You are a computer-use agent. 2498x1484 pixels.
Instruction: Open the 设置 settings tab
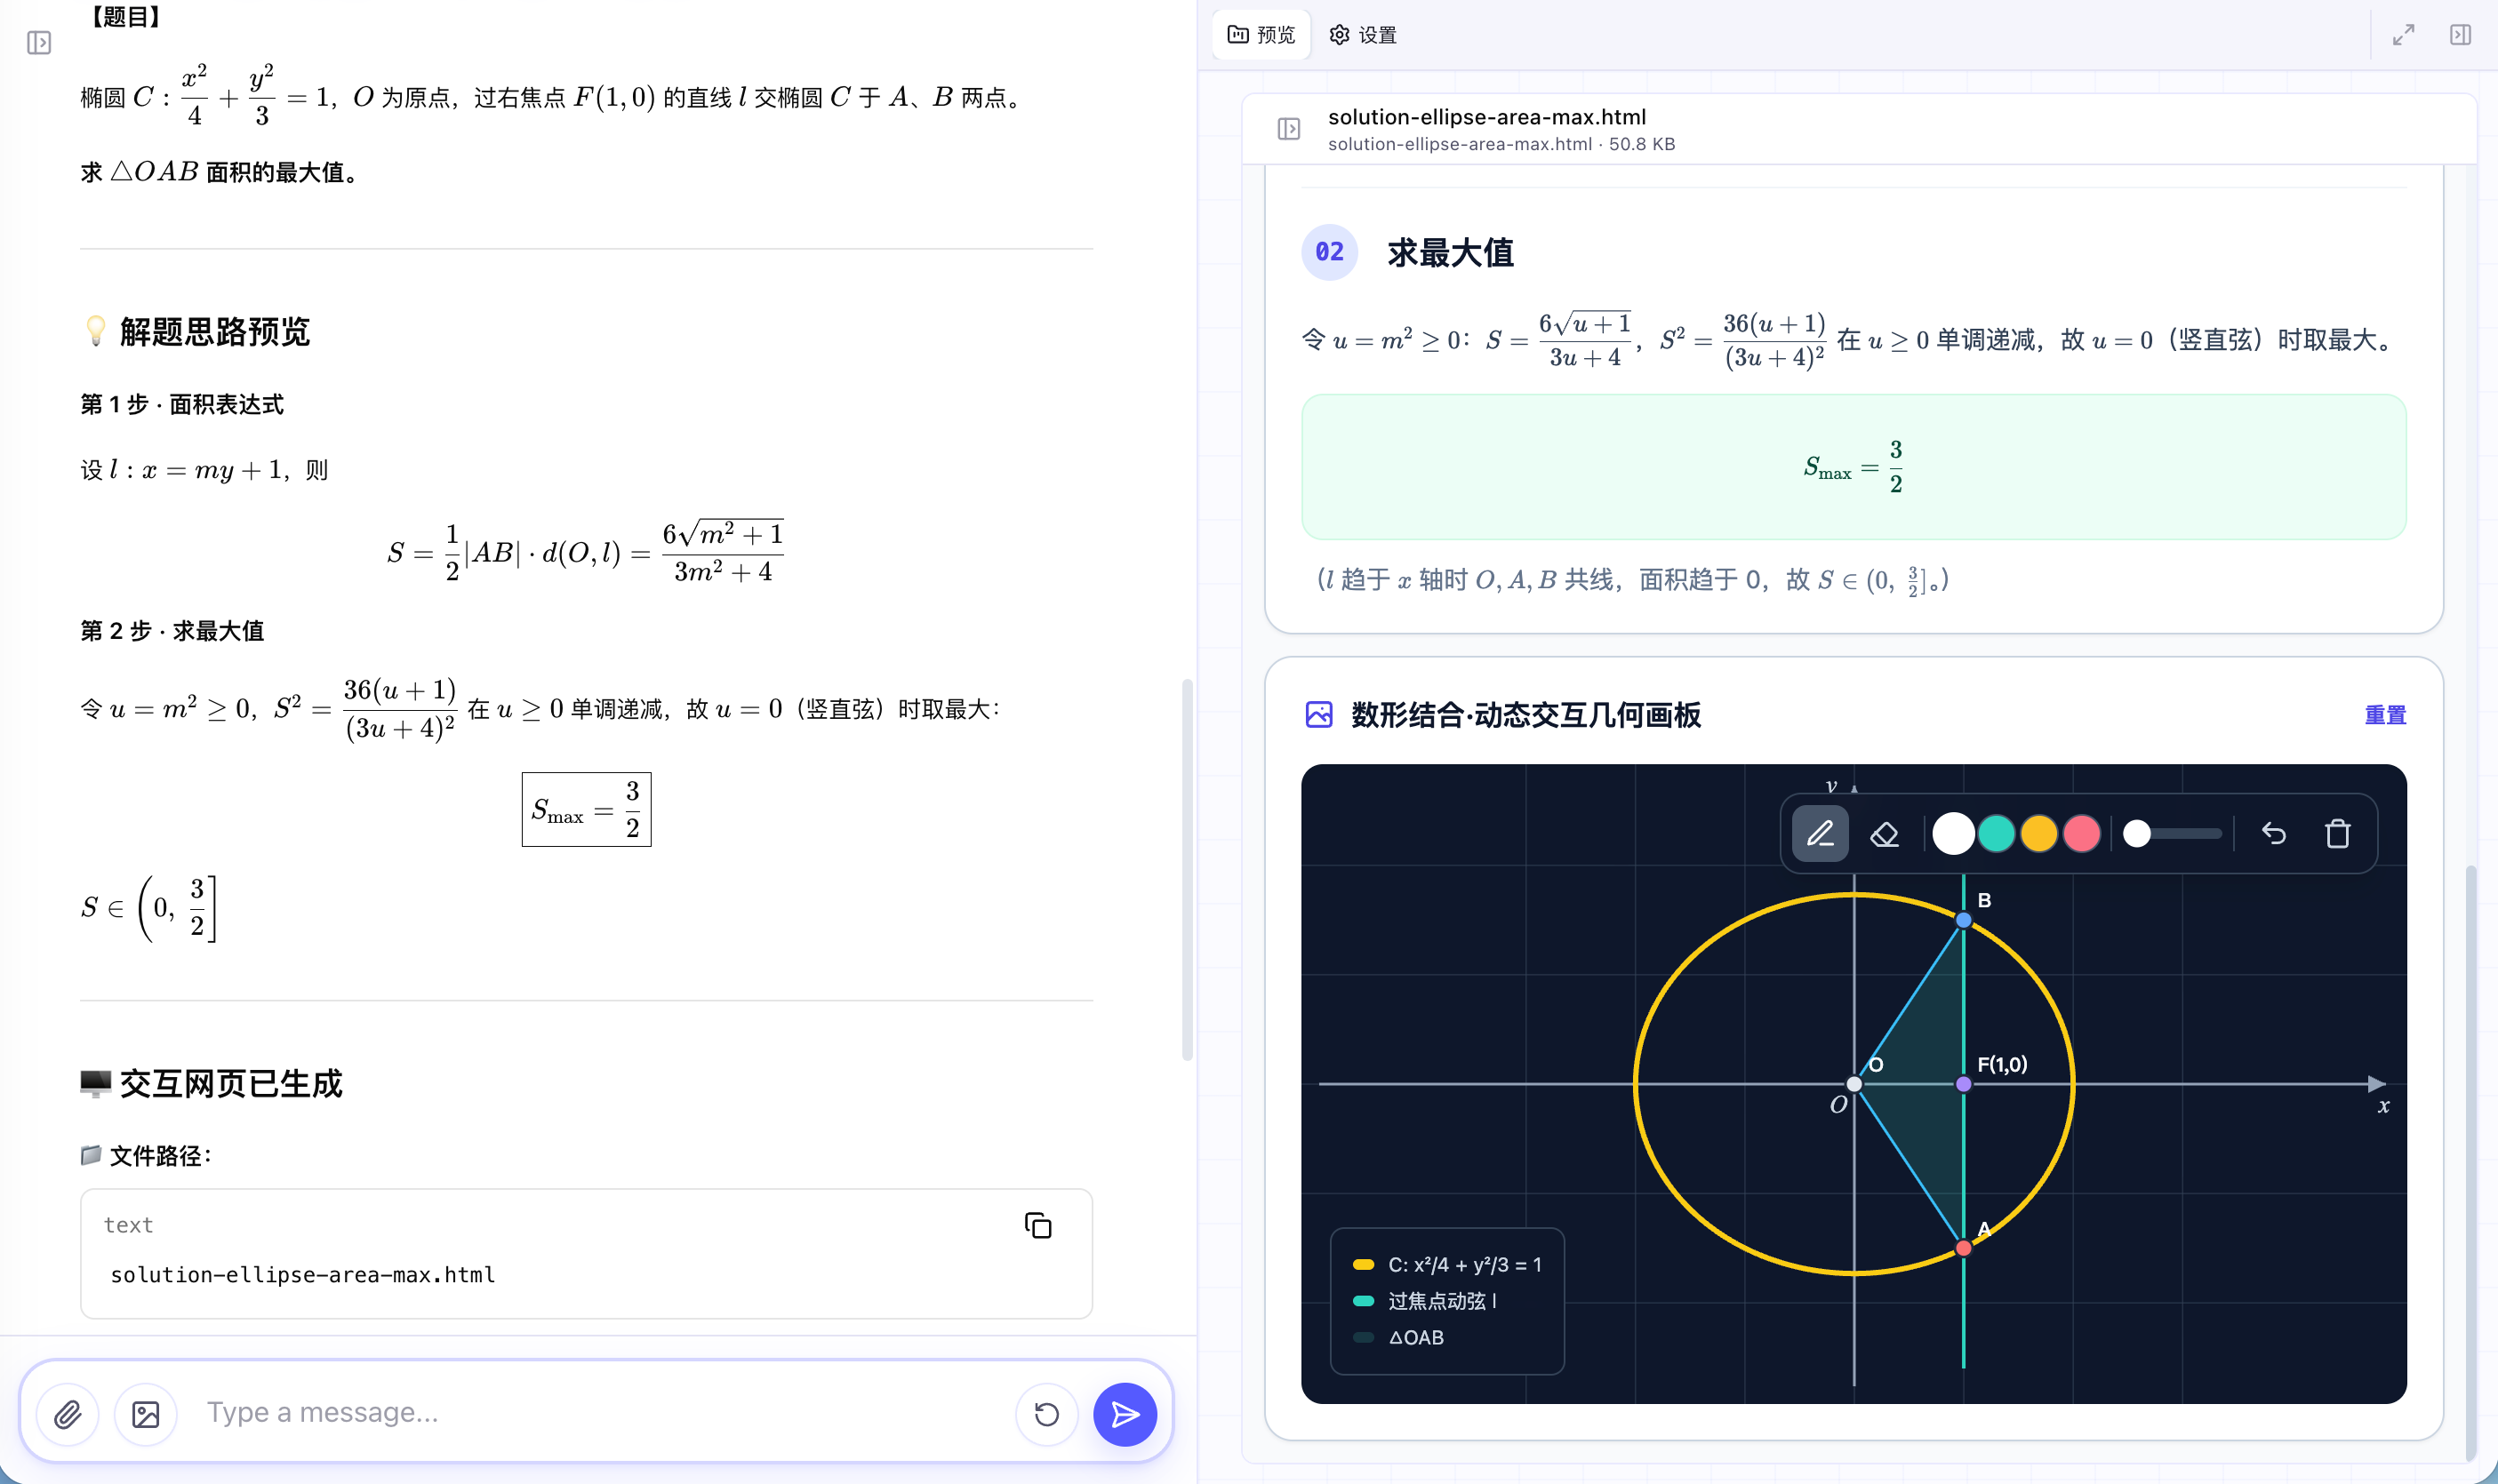pos(1364,35)
